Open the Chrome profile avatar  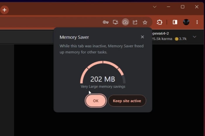[186, 22]
